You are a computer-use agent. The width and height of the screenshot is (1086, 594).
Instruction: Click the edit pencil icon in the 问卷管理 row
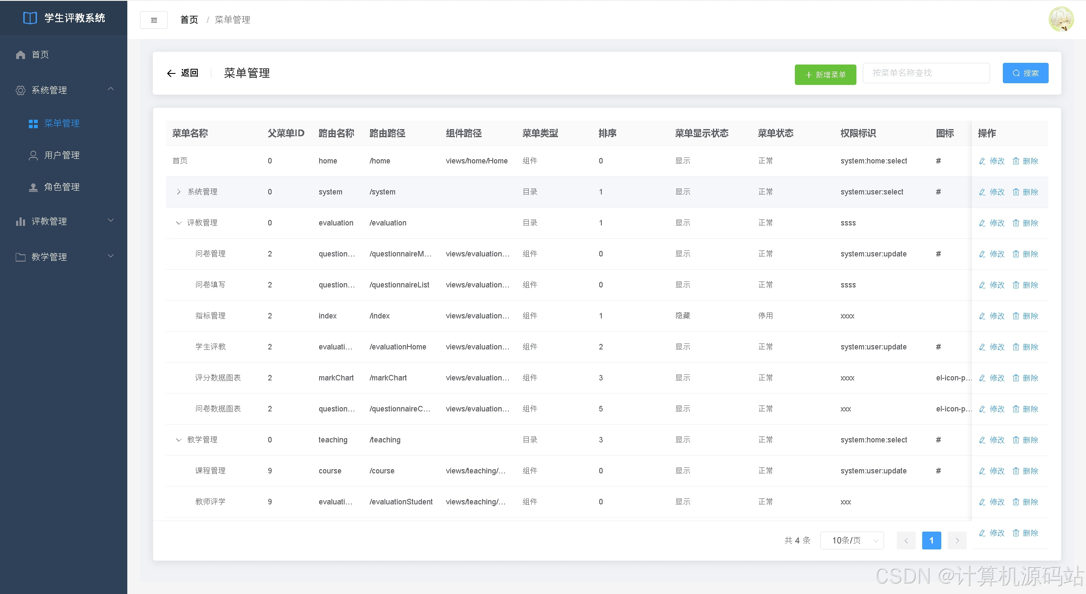pyautogui.click(x=982, y=254)
